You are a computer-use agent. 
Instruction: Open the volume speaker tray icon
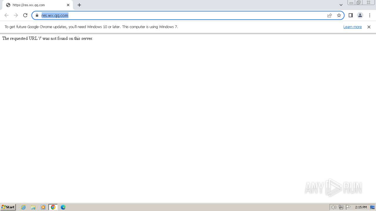coord(334,207)
